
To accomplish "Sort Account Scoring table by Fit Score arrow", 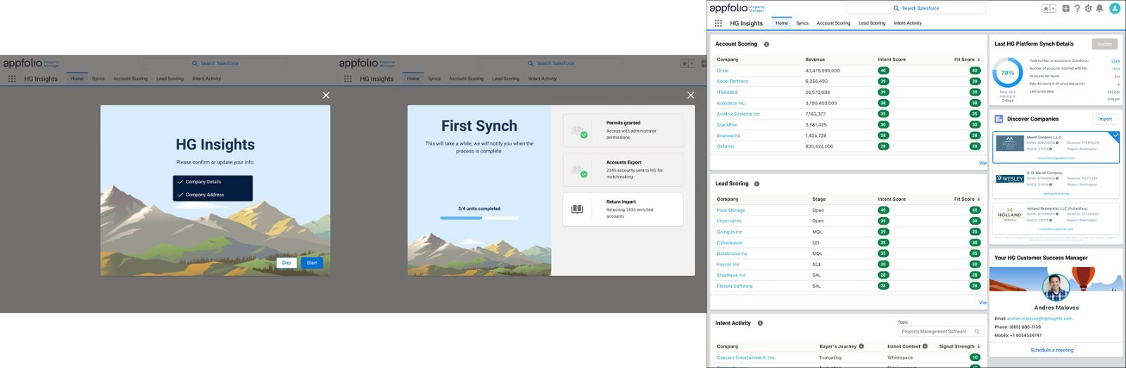I will (x=978, y=60).
